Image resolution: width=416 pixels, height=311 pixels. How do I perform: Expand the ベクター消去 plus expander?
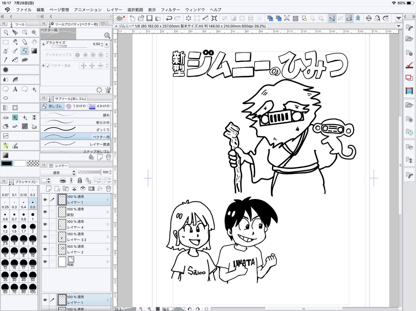point(43,65)
